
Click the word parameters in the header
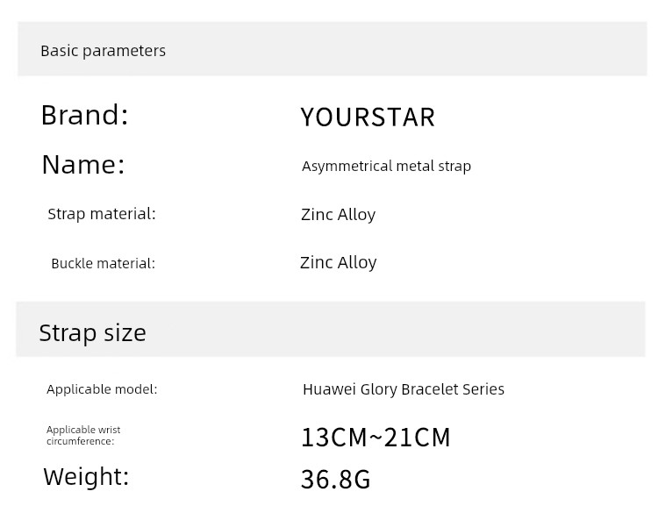125,52
